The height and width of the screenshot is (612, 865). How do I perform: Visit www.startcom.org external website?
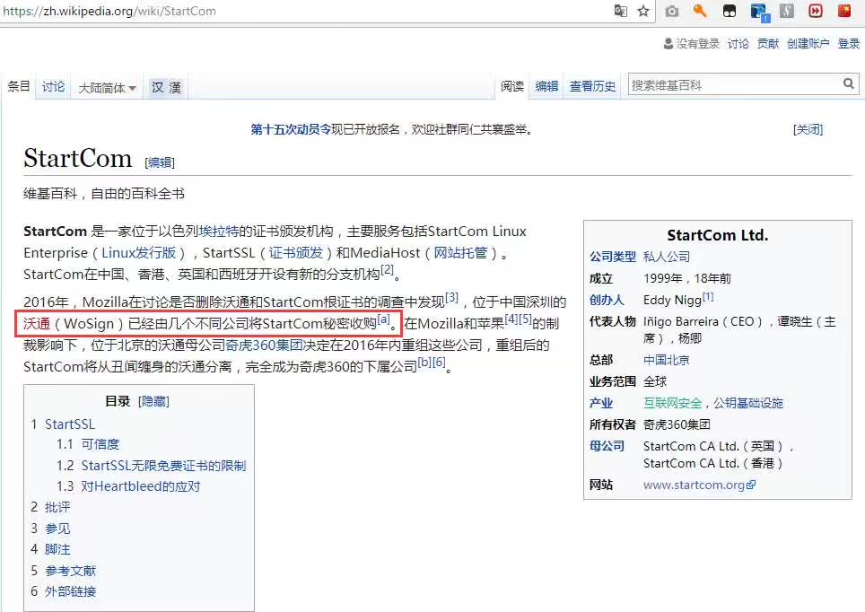click(x=699, y=485)
